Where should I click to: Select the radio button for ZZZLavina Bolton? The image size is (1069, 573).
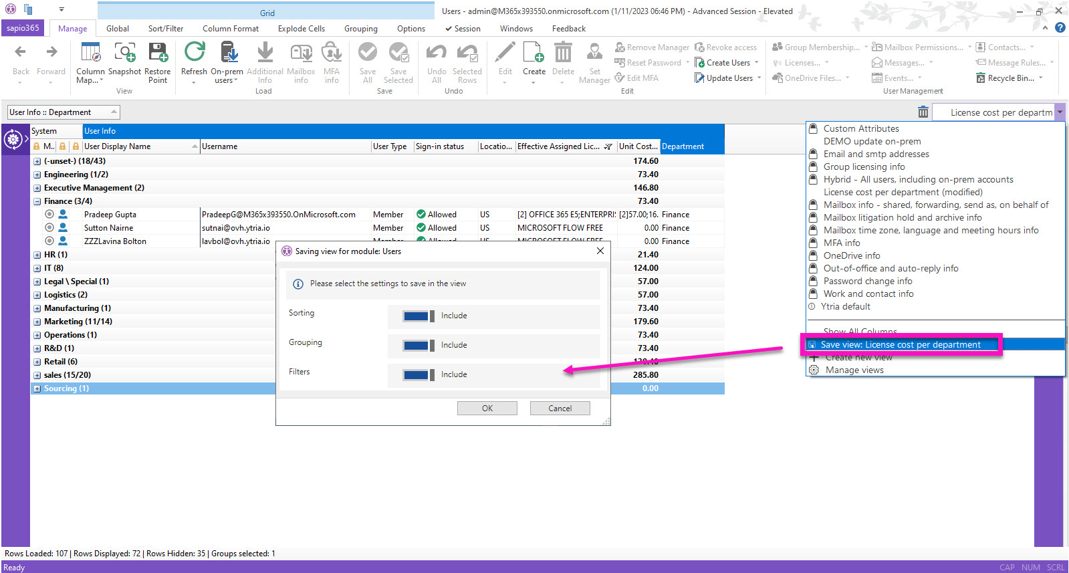[x=49, y=241]
